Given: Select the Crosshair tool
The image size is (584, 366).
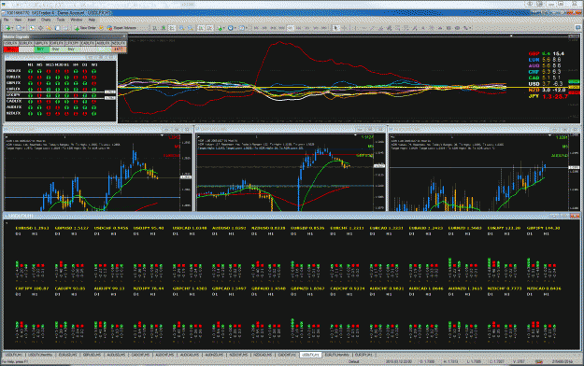Looking at the screenshot, I should point(345,28).
